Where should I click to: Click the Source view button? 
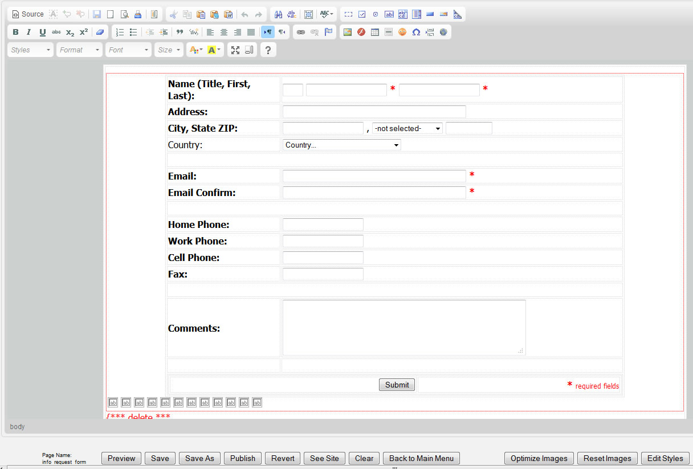point(28,14)
